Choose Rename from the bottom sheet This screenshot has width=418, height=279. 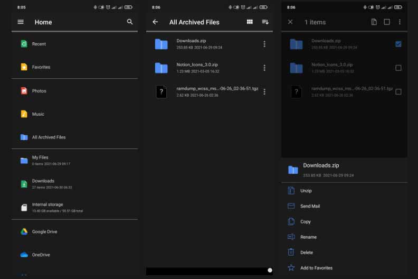coord(308,237)
